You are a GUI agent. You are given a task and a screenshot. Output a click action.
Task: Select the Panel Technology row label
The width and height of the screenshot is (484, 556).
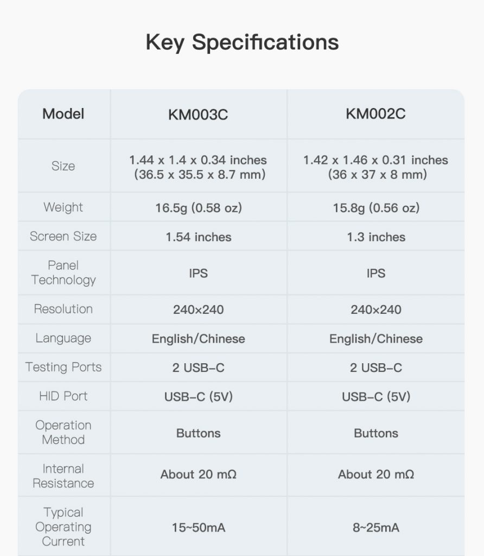[63, 273]
